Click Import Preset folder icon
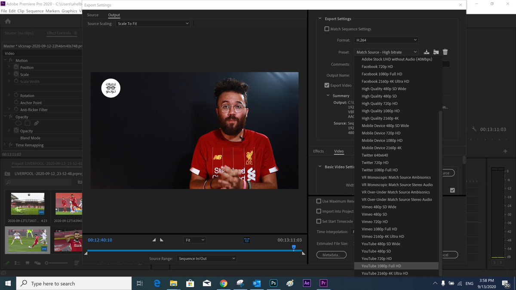The image size is (516, 290). (x=436, y=52)
